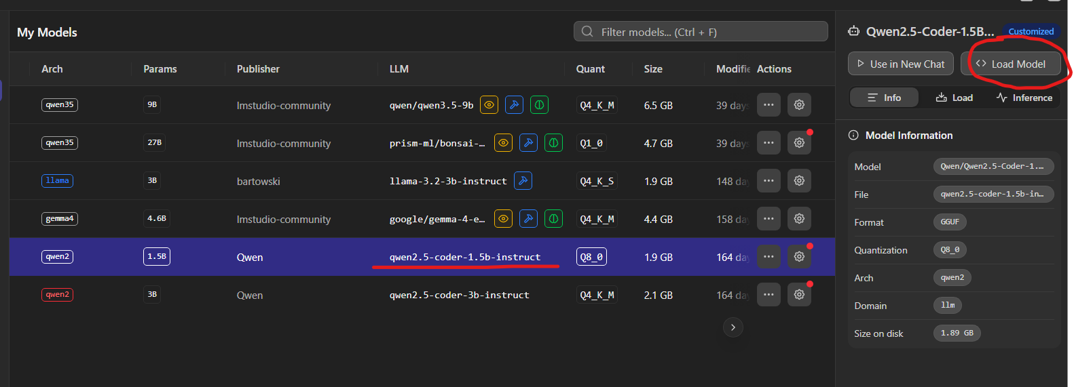Select the llama-3.2-3b-instruct model name

tap(448, 181)
